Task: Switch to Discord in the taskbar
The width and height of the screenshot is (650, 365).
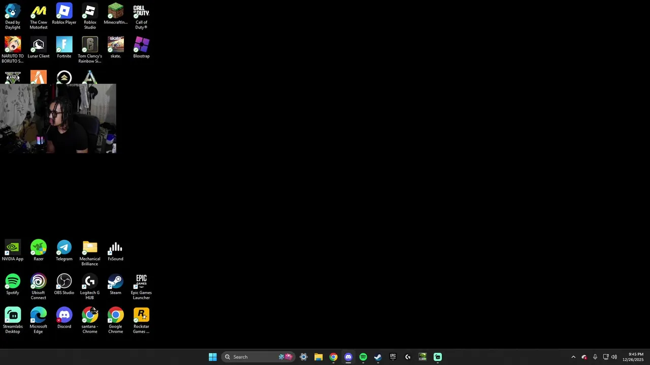Action: click(x=348, y=357)
